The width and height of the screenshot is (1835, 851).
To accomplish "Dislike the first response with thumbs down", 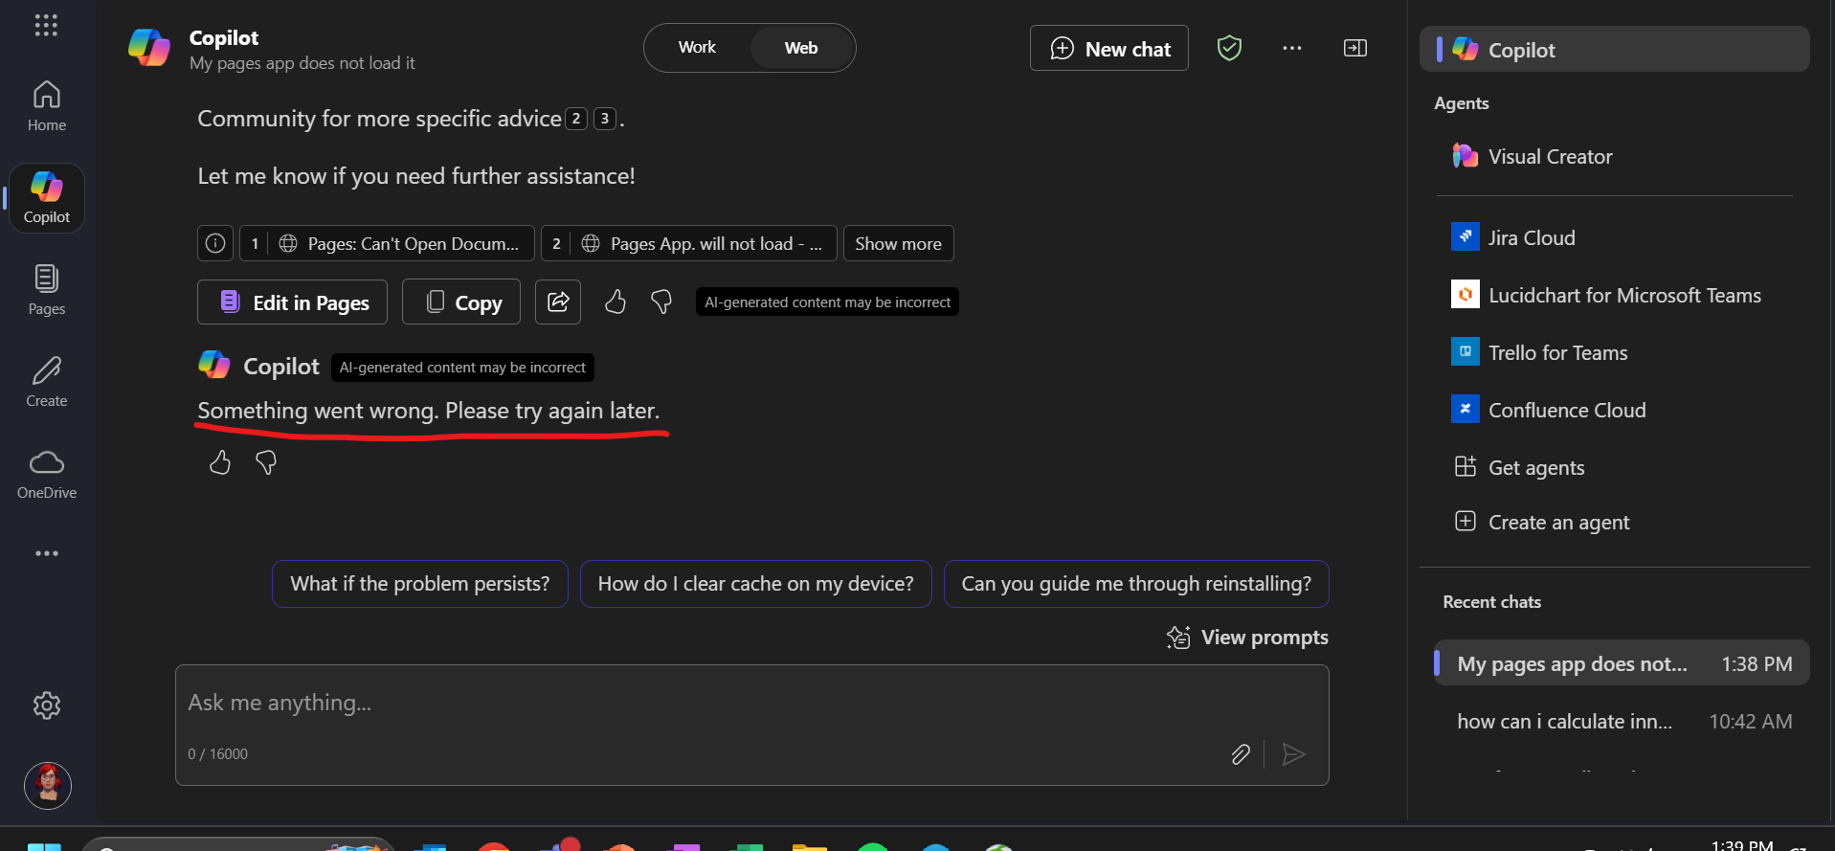I will pos(661,302).
